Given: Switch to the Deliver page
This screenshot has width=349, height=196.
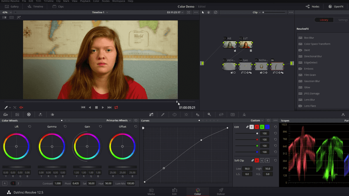Looking at the screenshot, I should click(221, 192).
